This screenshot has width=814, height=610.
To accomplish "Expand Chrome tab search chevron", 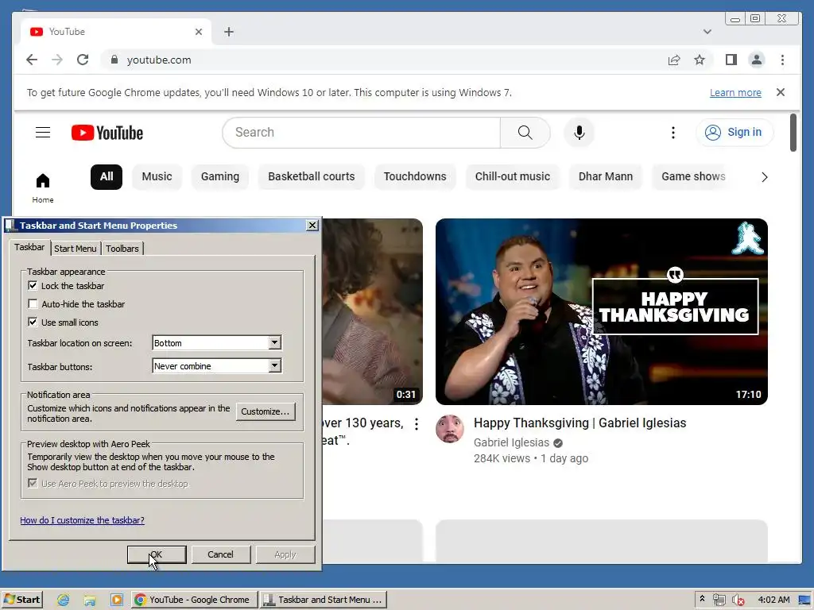I will (x=707, y=32).
